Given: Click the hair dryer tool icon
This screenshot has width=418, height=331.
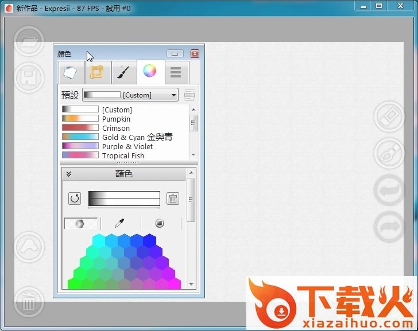Looking at the screenshot, I should (29, 247).
